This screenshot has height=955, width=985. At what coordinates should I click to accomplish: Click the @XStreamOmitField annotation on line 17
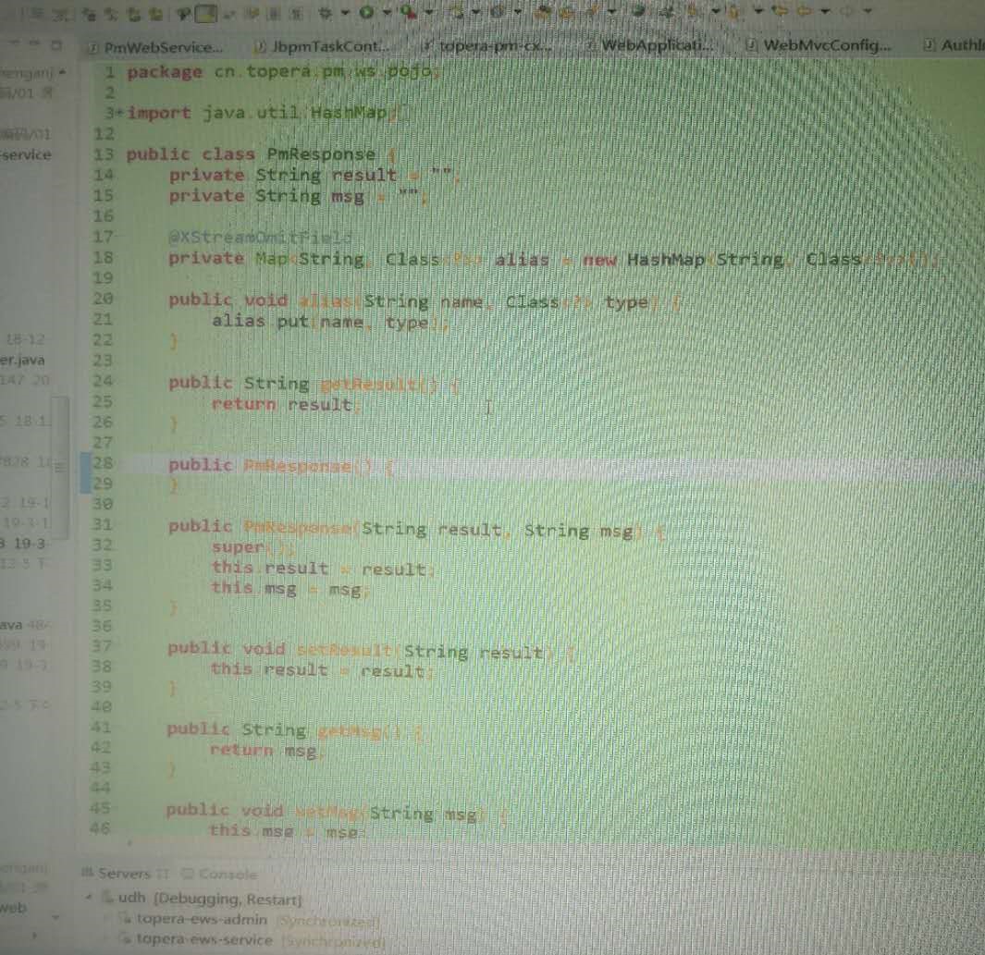click(260, 238)
